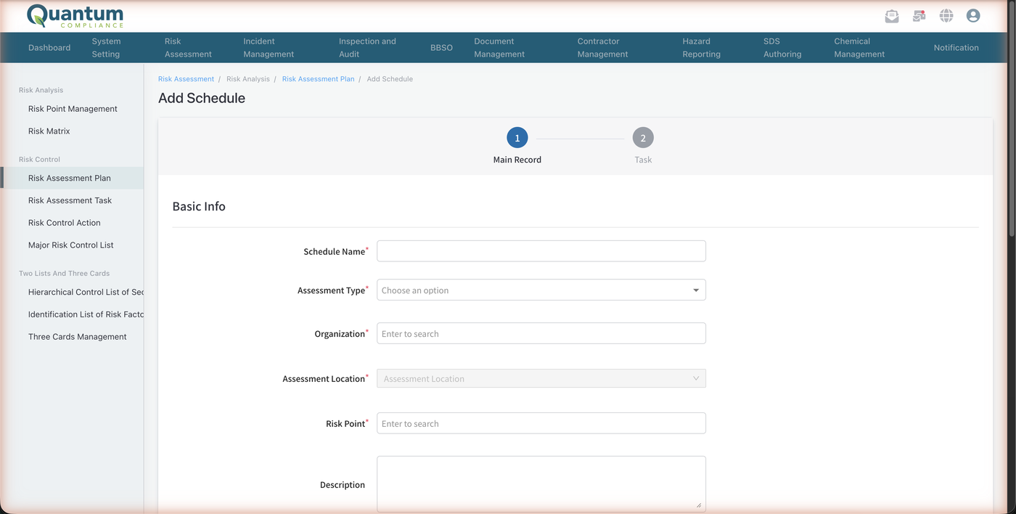Open System Setting menu

tap(106, 48)
